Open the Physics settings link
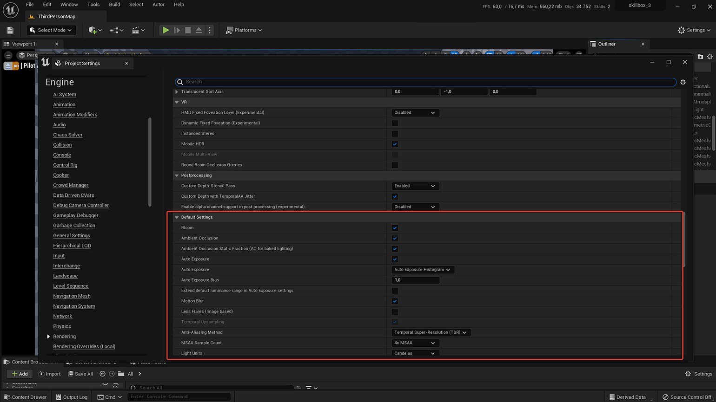 (62, 326)
